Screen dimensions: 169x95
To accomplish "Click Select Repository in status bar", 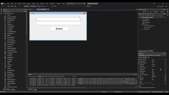I will click(158, 92).
